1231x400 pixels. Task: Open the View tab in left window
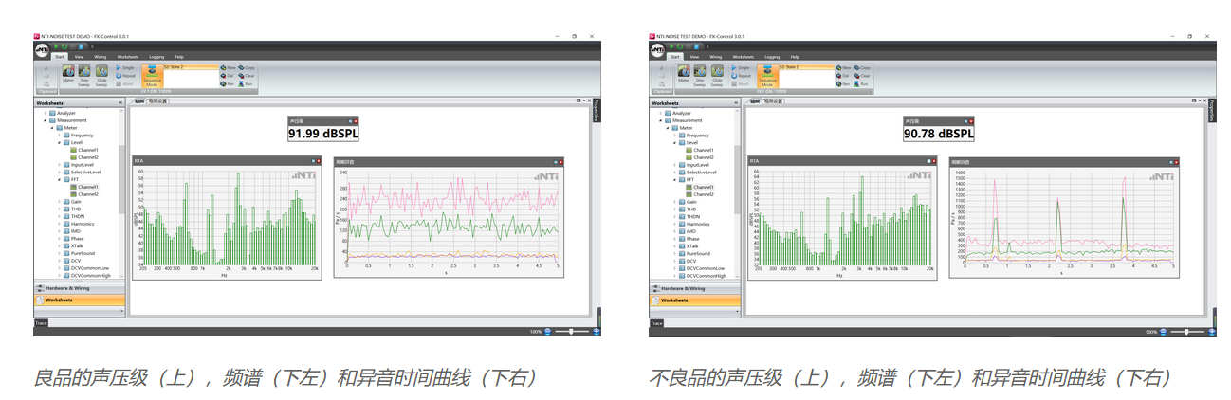point(80,57)
